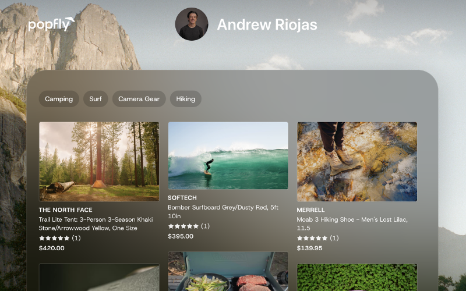Click the MERRELL brand label

tap(310, 210)
